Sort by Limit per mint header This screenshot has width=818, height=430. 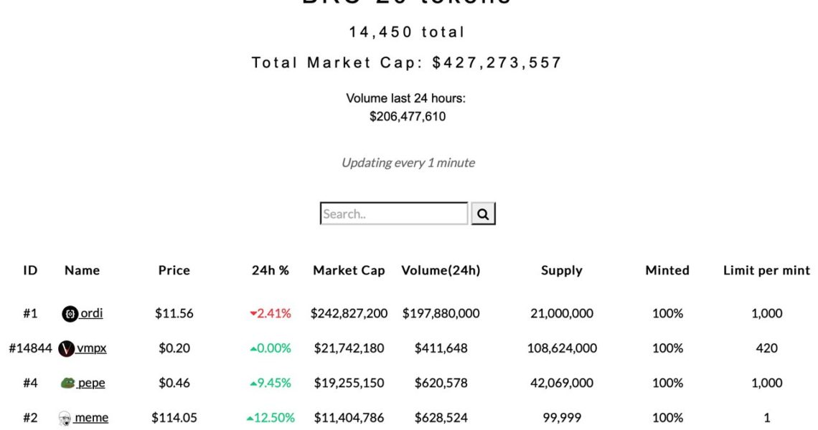pos(766,270)
